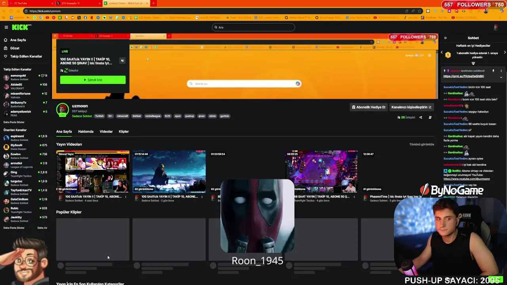The width and height of the screenshot is (507, 285).
Task: Open Rubic recommended channel
Action: pos(25,210)
